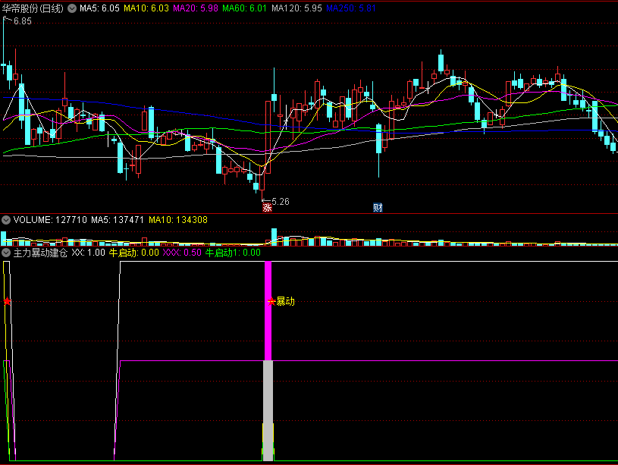Click the gray signal bar in indicator

coord(268,410)
